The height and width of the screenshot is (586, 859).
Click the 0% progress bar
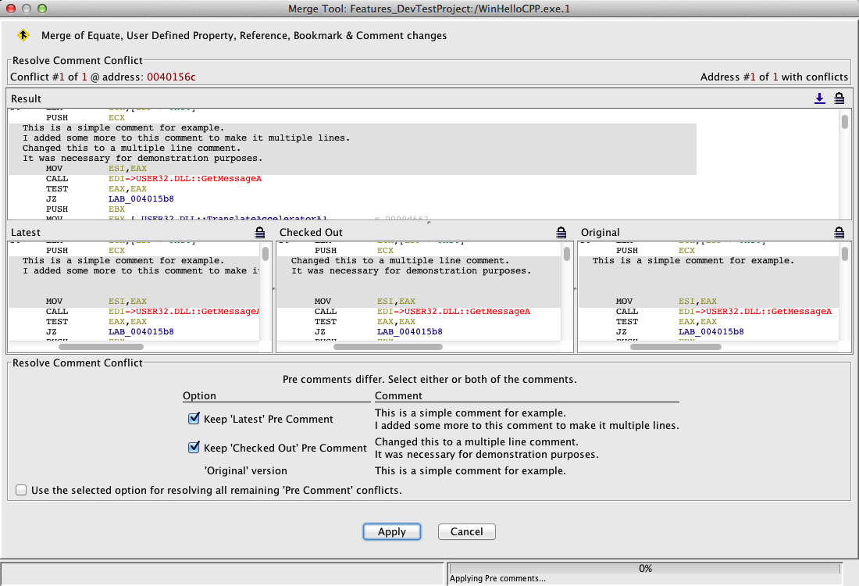pos(644,568)
